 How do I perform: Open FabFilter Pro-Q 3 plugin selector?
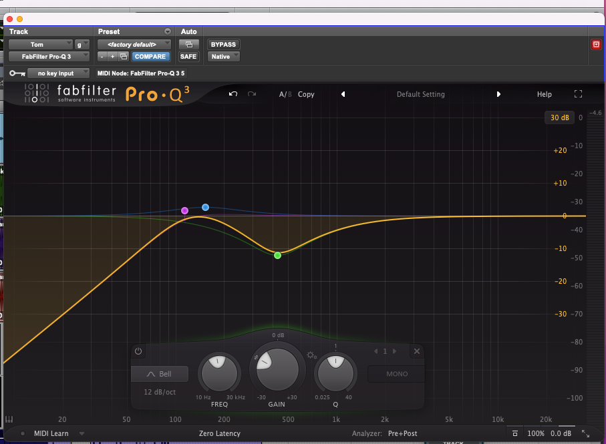[x=49, y=56]
